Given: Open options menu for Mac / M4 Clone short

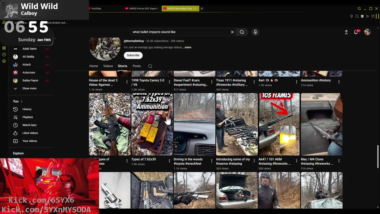Looking at the screenshot, I should coord(339,161).
